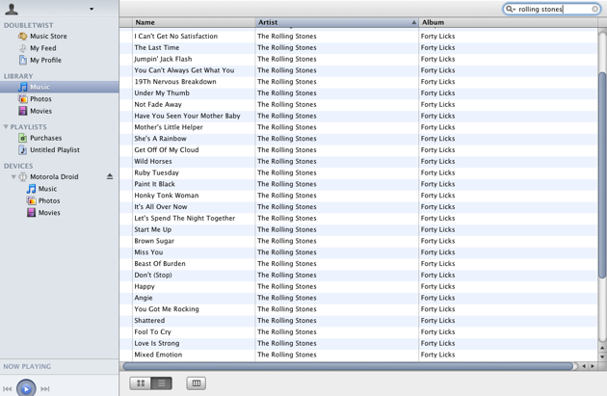The width and height of the screenshot is (607, 396).
Task: Click the vertical scrollbar thumb
Action: (602, 174)
